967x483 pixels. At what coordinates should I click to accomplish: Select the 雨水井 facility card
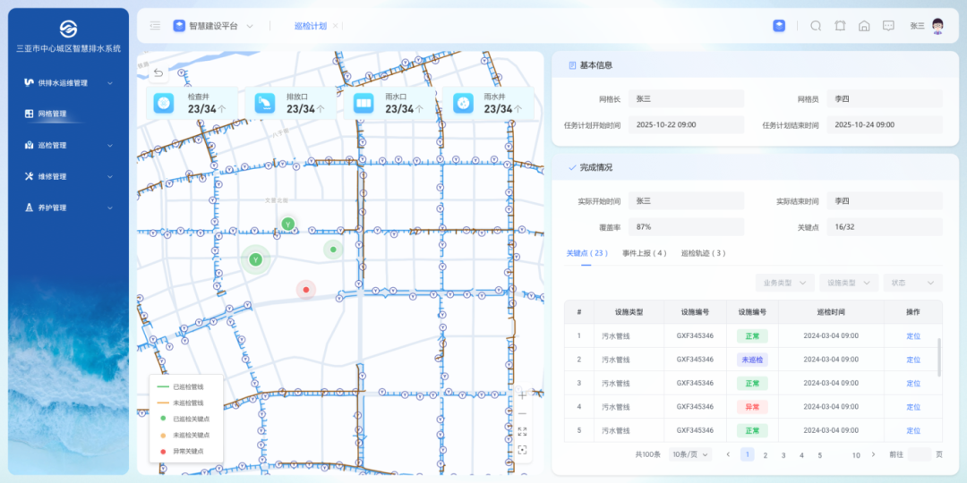488,104
